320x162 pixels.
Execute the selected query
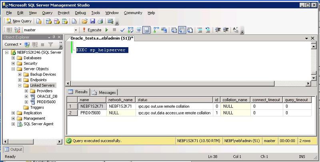tap(92, 30)
